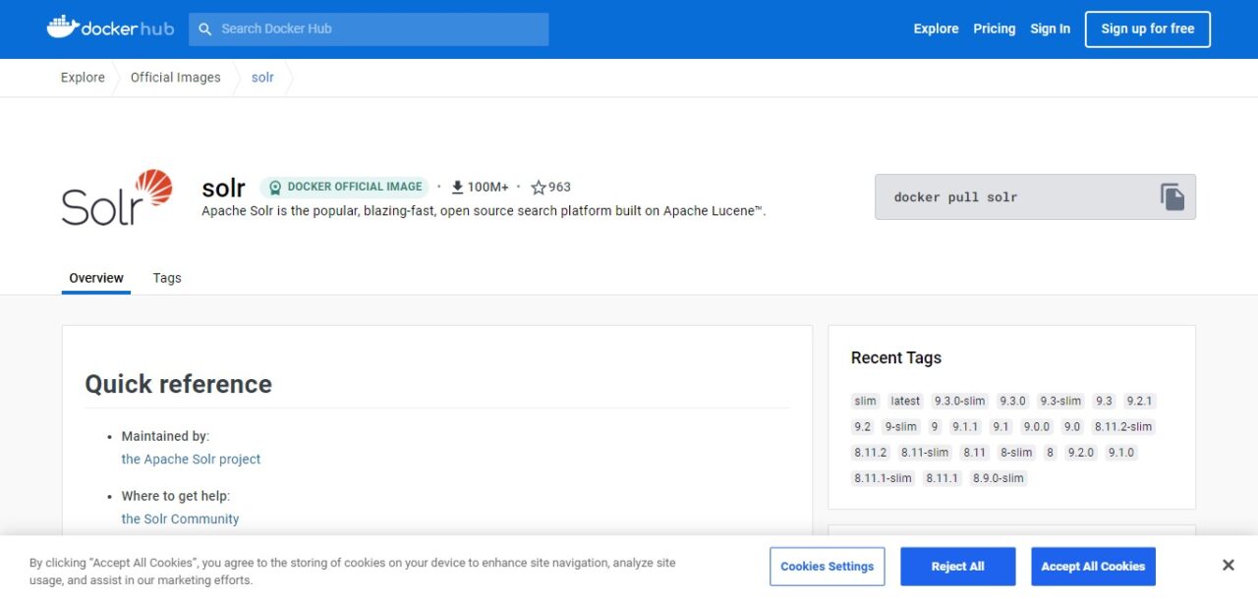Image resolution: width=1258 pixels, height=599 pixels.
Task: Select the 9.2.1 tag
Action: pyautogui.click(x=1139, y=401)
